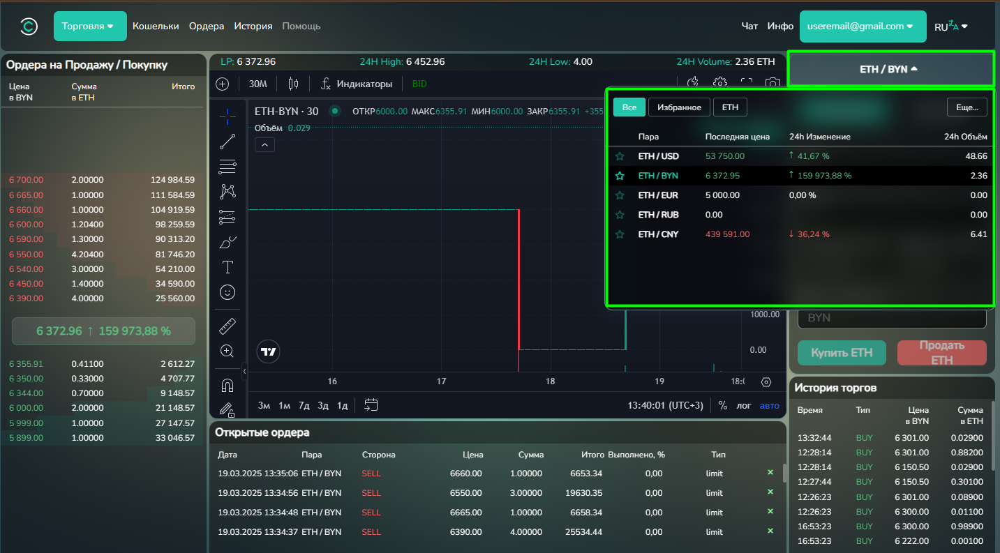The width and height of the screenshot is (1000, 553).
Task: Open the emoji sticker tool
Action: click(227, 292)
